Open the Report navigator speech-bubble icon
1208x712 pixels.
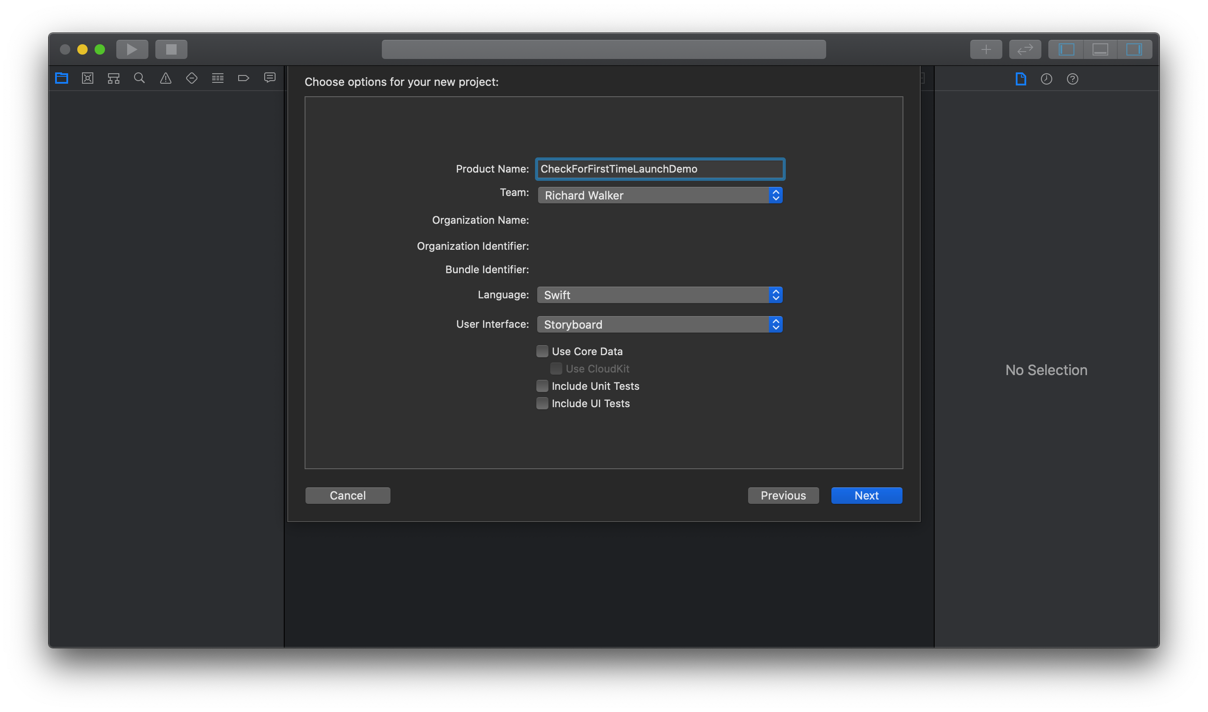click(x=270, y=78)
